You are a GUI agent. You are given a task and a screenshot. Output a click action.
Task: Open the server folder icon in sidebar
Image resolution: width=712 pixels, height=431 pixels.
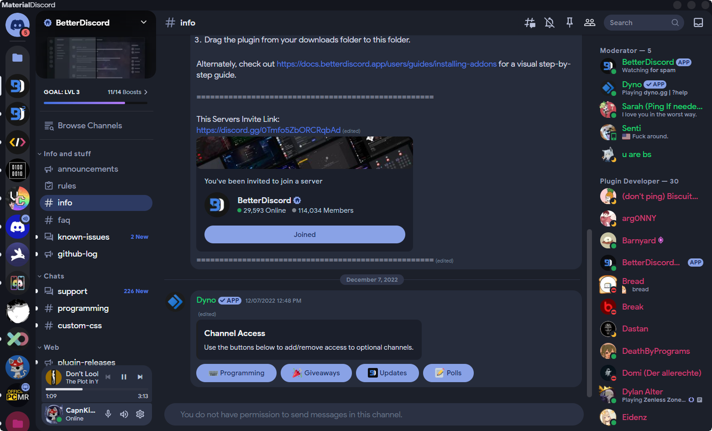17,58
